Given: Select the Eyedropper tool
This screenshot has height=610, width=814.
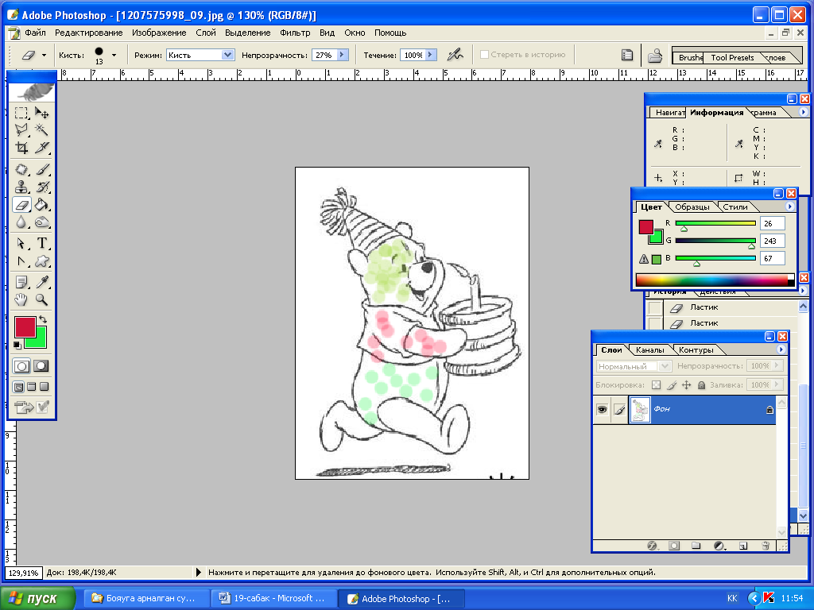Looking at the screenshot, I should 41,282.
